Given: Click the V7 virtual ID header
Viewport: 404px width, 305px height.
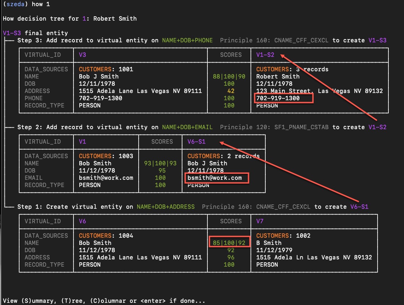Looking at the screenshot, I should point(260,221).
